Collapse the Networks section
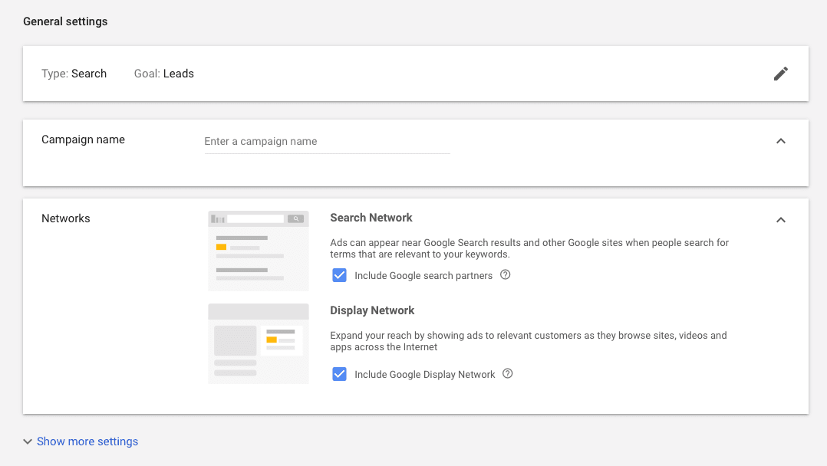Screen dimensions: 827x466 pos(781,220)
